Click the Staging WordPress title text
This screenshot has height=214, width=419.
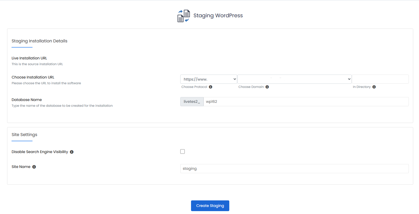coord(218,15)
